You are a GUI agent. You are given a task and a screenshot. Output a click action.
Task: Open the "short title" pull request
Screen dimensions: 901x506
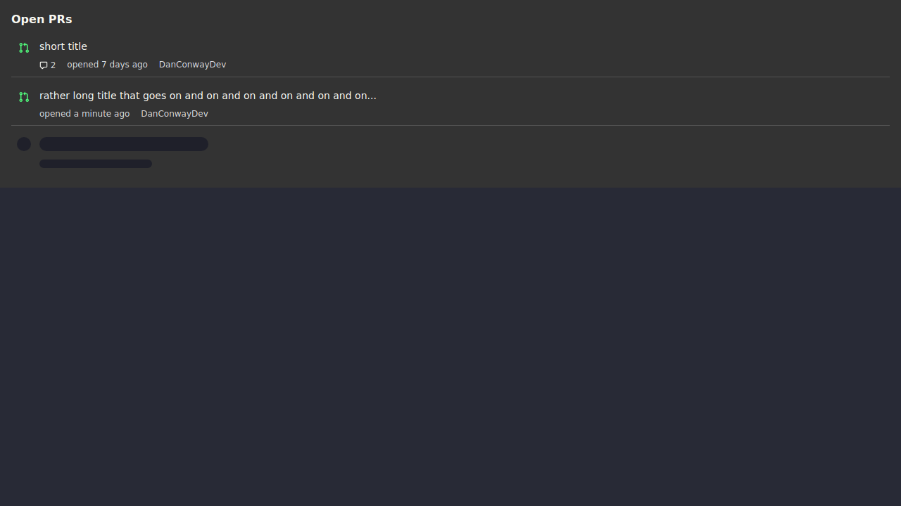(x=63, y=46)
